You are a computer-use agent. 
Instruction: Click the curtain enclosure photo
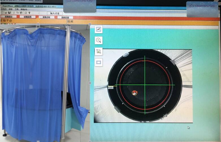45,83
